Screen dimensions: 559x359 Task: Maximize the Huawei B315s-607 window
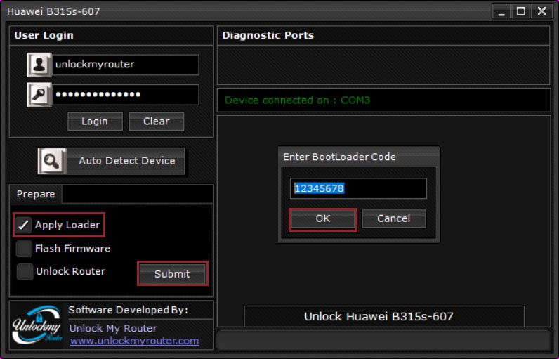coord(521,11)
